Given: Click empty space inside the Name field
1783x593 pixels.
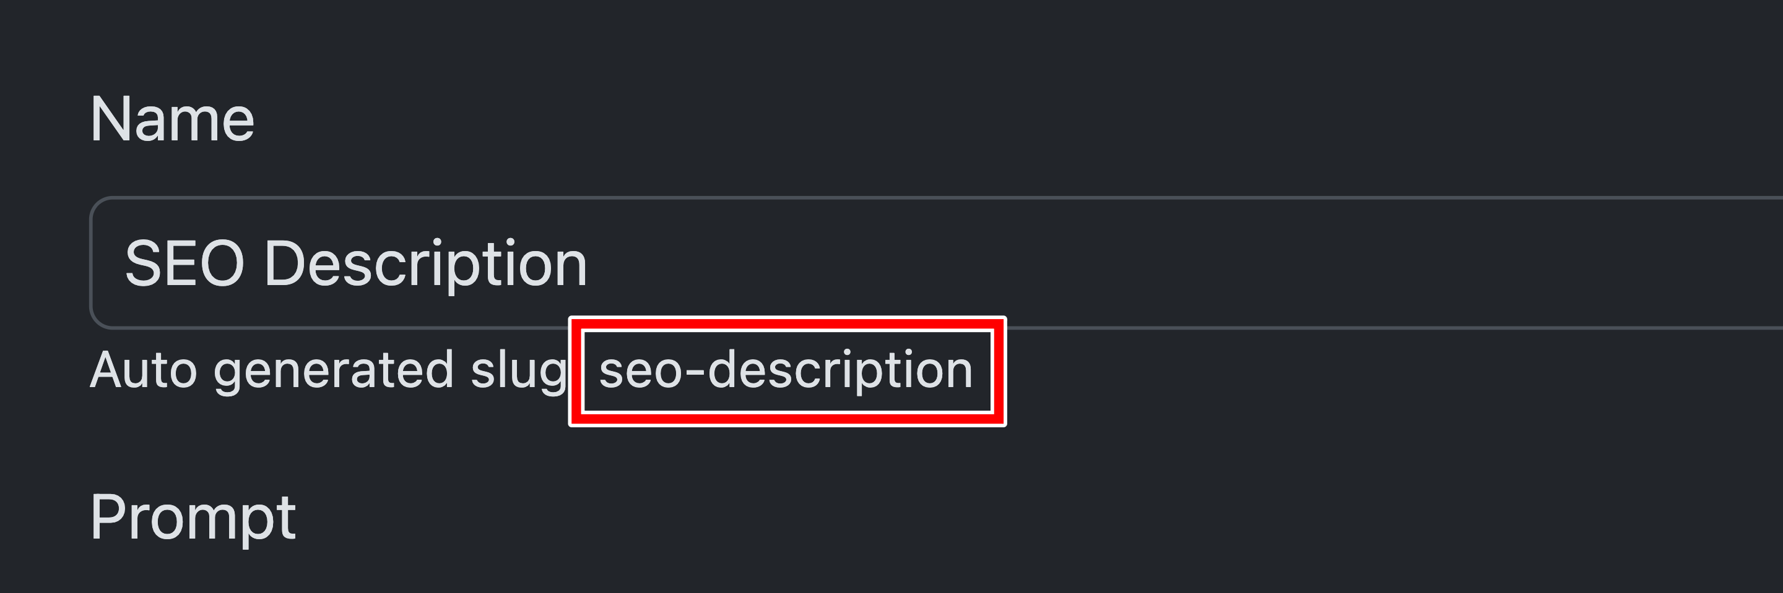Looking at the screenshot, I should coord(1177,263).
